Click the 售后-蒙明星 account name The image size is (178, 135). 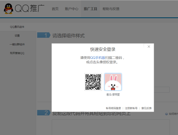pos(113,95)
